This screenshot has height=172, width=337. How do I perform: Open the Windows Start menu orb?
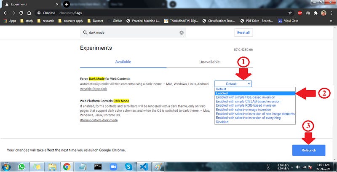[5, 167]
